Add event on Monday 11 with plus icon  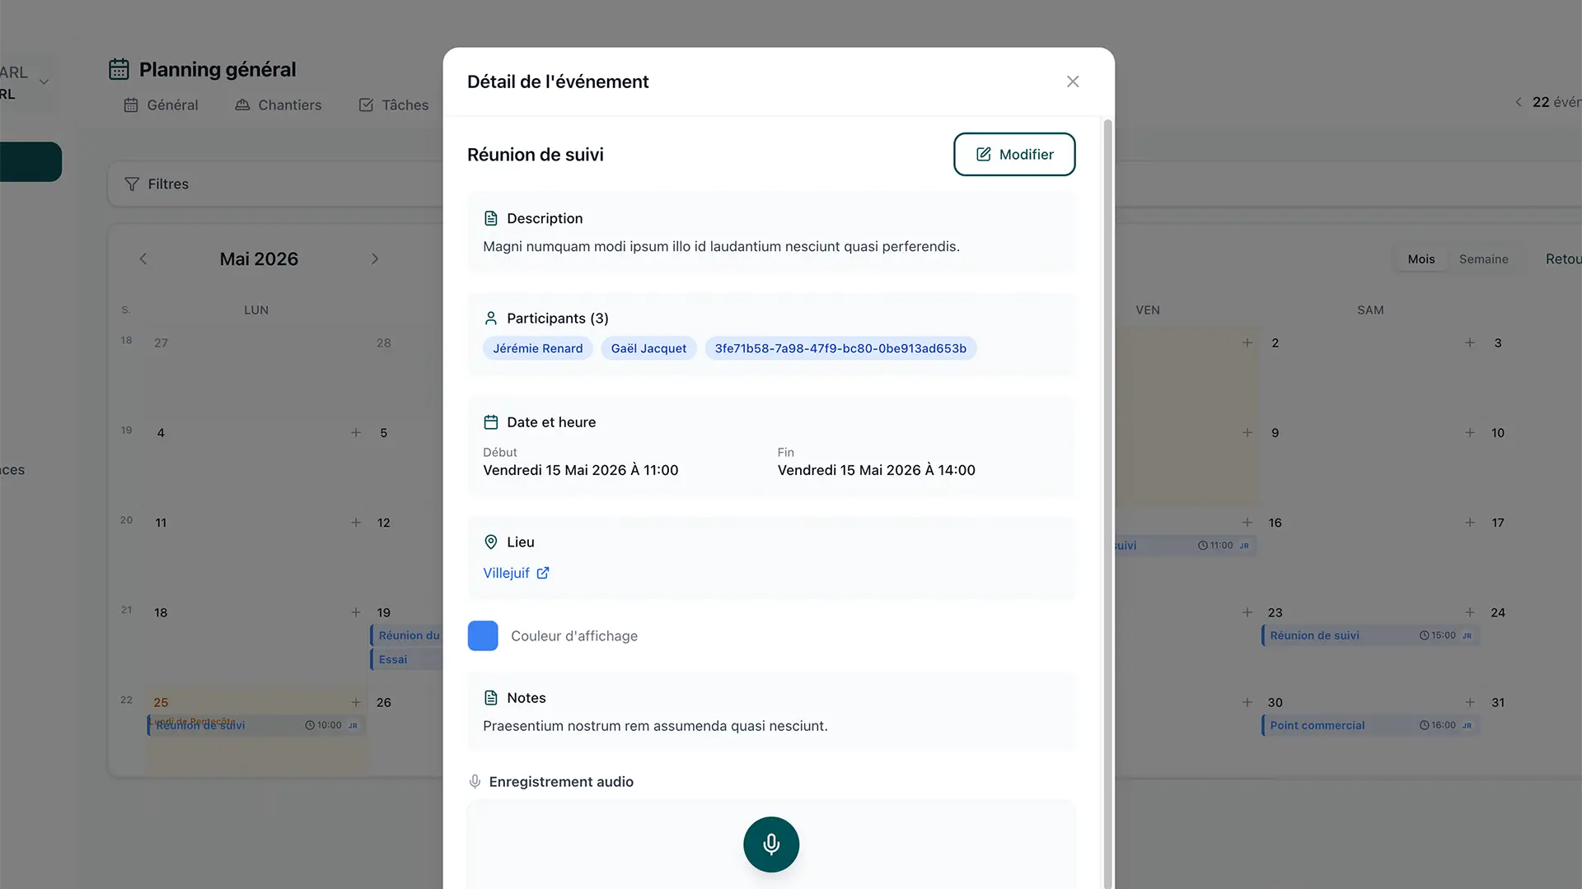[356, 522]
